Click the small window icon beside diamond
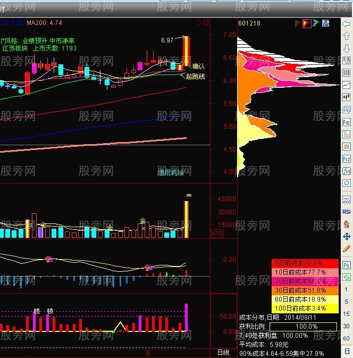353x358 pixels. coord(206,22)
